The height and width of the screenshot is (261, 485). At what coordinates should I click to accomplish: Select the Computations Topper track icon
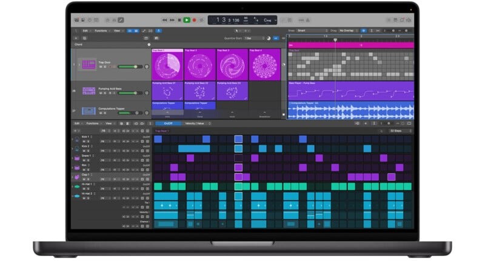point(89,111)
